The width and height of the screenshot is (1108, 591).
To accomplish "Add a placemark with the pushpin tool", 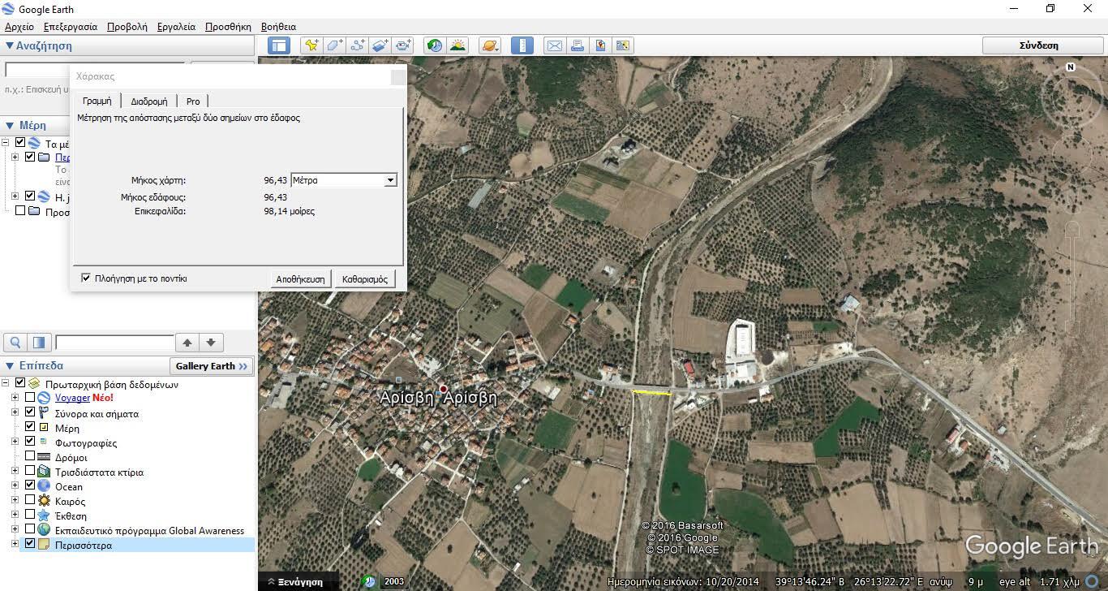I will coord(311,45).
